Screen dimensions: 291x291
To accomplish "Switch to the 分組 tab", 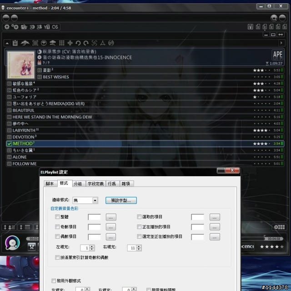I will (x=78, y=184).
